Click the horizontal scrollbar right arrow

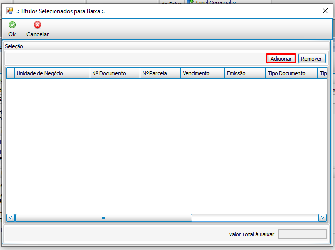tap(322, 217)
